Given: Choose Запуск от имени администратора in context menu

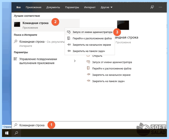Looking at the screenshot, I should click(x=90, y=32).
